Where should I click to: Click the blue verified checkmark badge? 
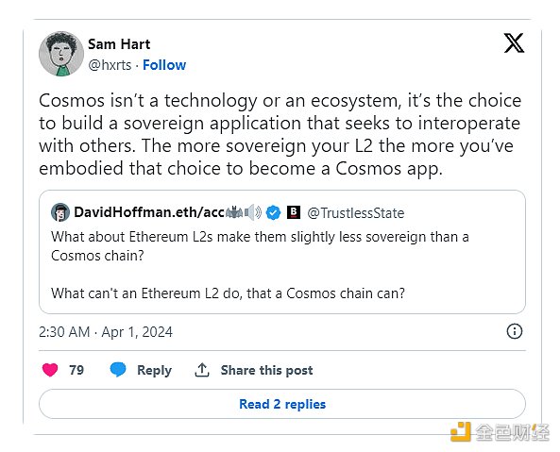[274, 212]
